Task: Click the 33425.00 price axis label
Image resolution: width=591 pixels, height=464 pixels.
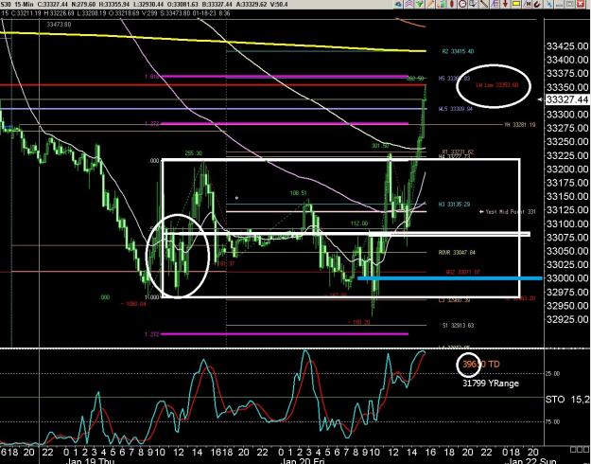Action: pos(567,46)
